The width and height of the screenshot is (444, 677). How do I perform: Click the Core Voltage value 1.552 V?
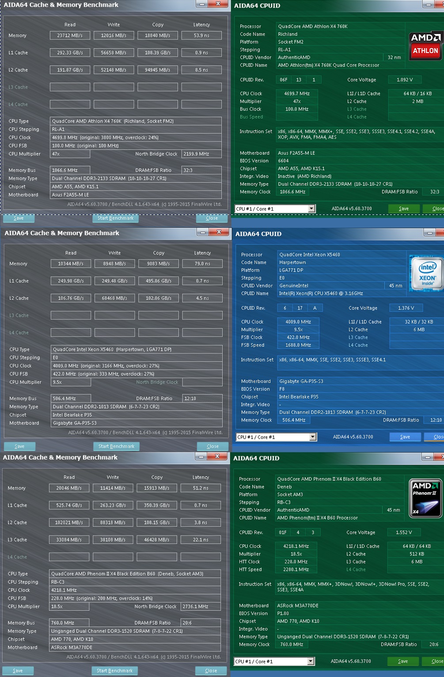coord(404,533)
